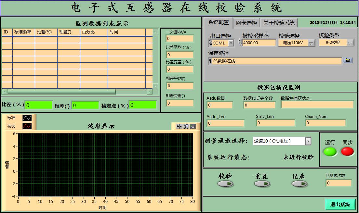Click the green 比差 (%) indicator field
The image size is (359, 213).
(x=39, y=105)
